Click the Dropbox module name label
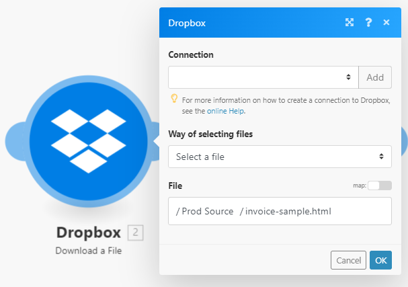The height and width of the screenshot is (287, 408). click(x=89, y=233)
